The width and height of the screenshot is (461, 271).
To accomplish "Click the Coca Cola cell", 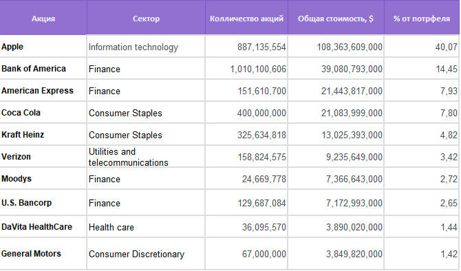I will pyautogui.click(x=43, y=113).
